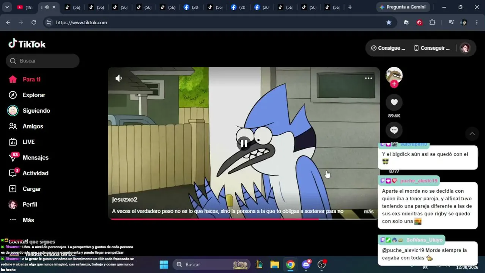The image size is (485, 273).
Task: Open the jesuzxo2 creator username
Action: 124,199
